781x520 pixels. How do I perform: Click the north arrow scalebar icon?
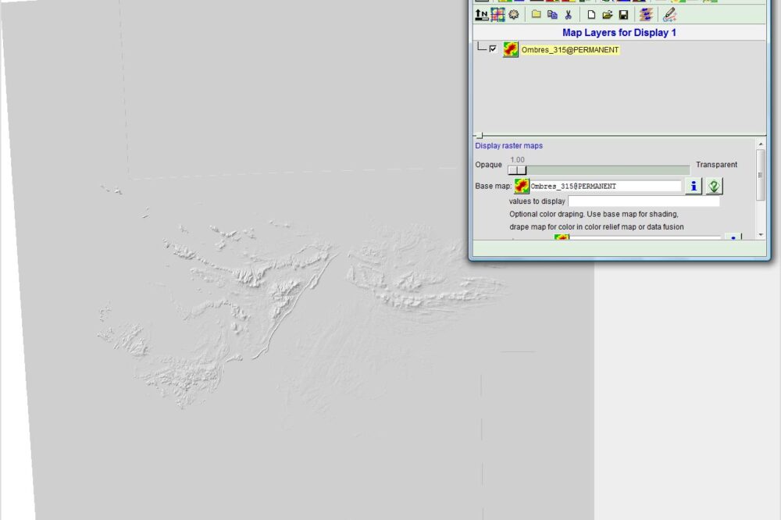pos(482,14)
